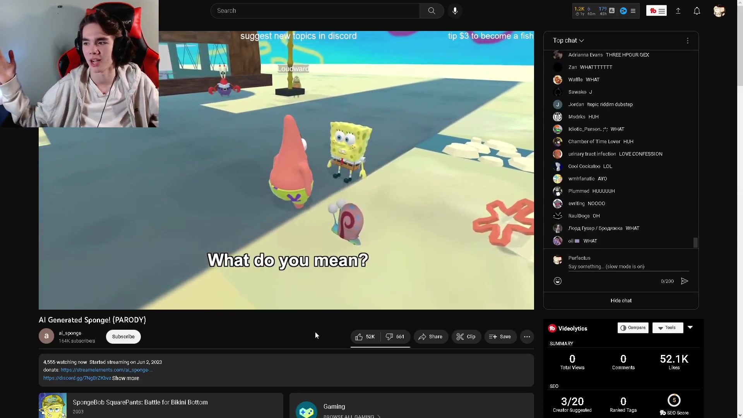This screenshot has width=743, height=418.
Task: Click Waffle's chat avatar
Action: tap(558, 80)
